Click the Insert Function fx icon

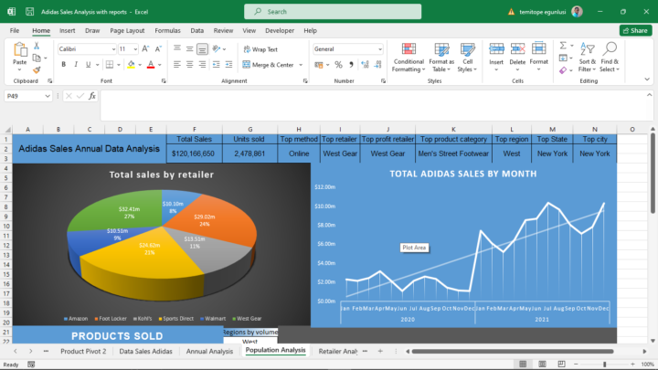click(91, 95)
